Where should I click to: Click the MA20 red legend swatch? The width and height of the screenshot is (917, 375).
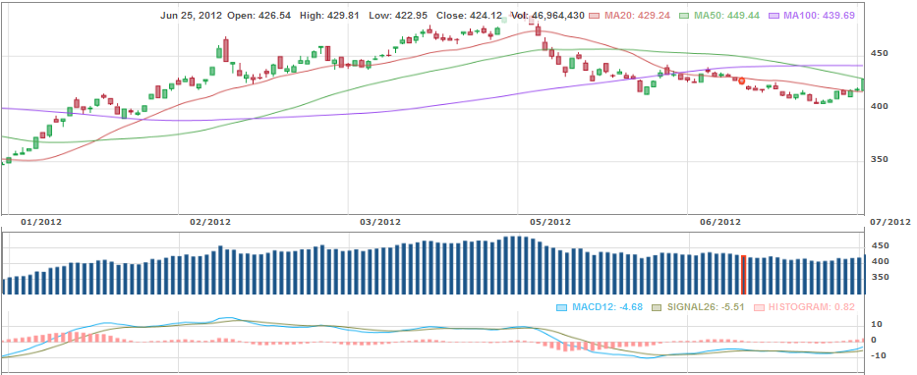tap(596, 16)
